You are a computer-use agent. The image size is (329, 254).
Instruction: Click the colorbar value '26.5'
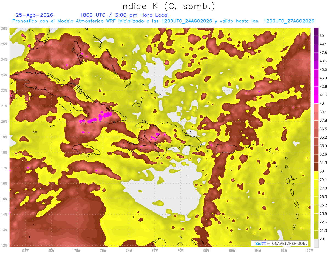(x=324, y=197)
